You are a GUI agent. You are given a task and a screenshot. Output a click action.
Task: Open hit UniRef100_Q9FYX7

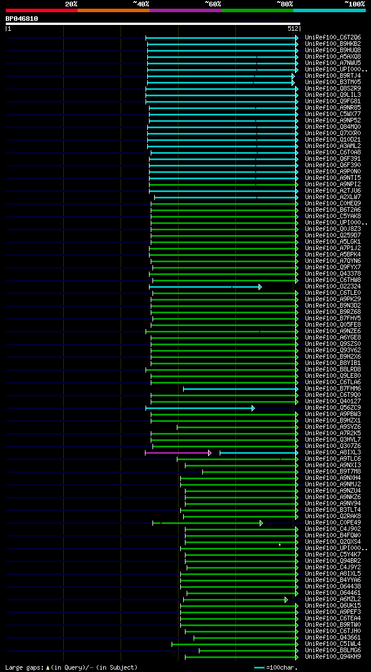pos(333,267)
